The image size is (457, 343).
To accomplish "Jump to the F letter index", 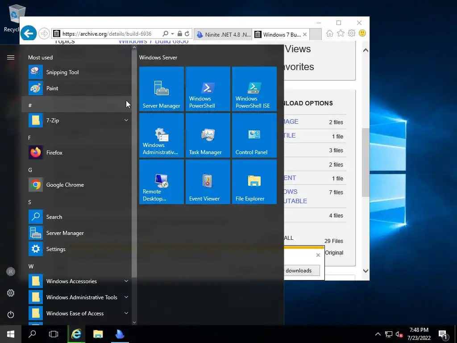I will coord(77,138).
